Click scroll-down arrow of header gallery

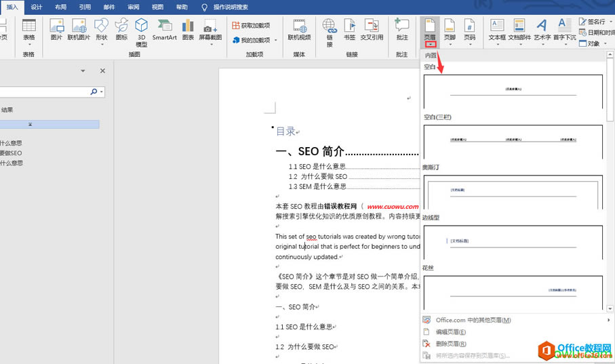(610, 308)
